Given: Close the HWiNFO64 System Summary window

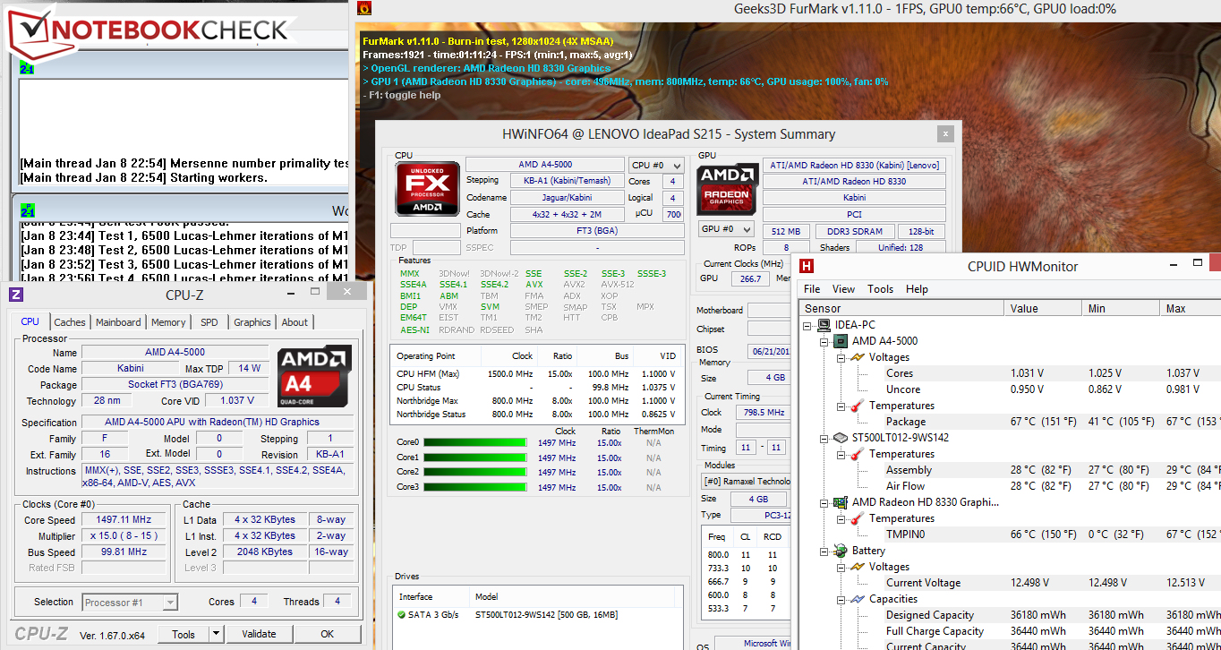Looking at the screenshot, I should click(945, 134).
